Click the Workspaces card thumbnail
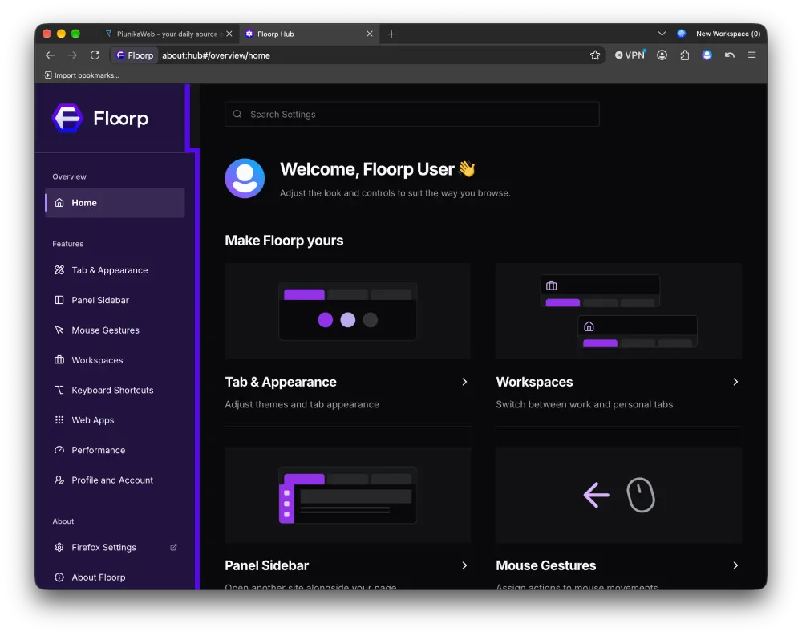Viewport: 802px width, 636px height. tap(618, 310)
